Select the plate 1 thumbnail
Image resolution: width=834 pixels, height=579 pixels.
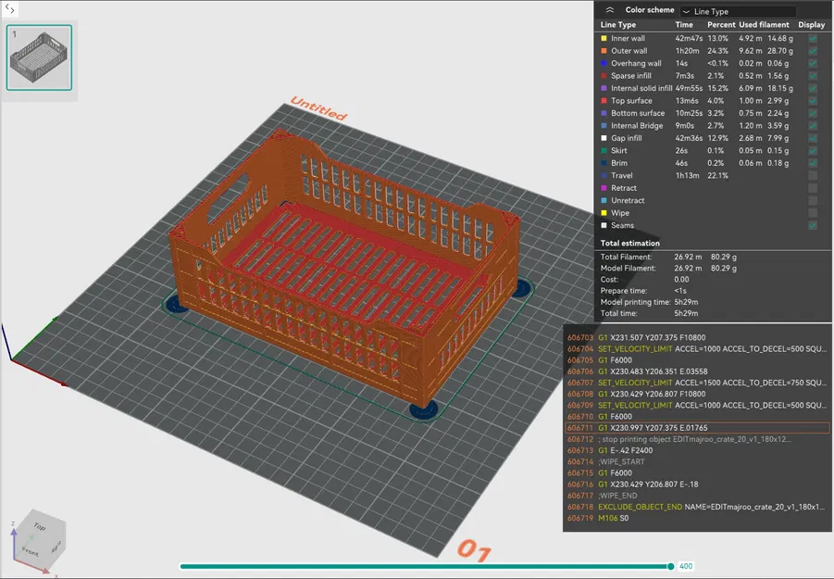point(39,57)
